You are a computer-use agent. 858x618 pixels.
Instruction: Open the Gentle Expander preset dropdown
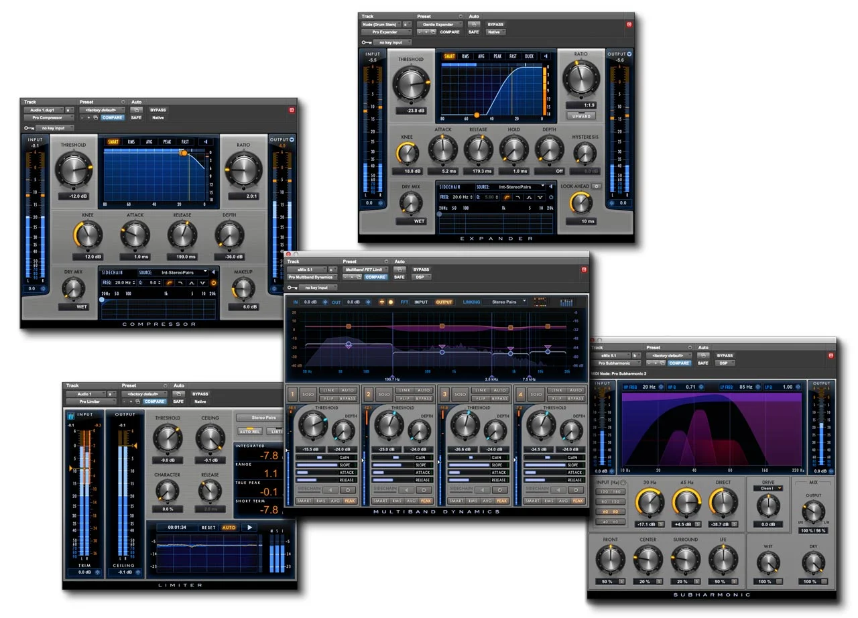tap(440, 24)
